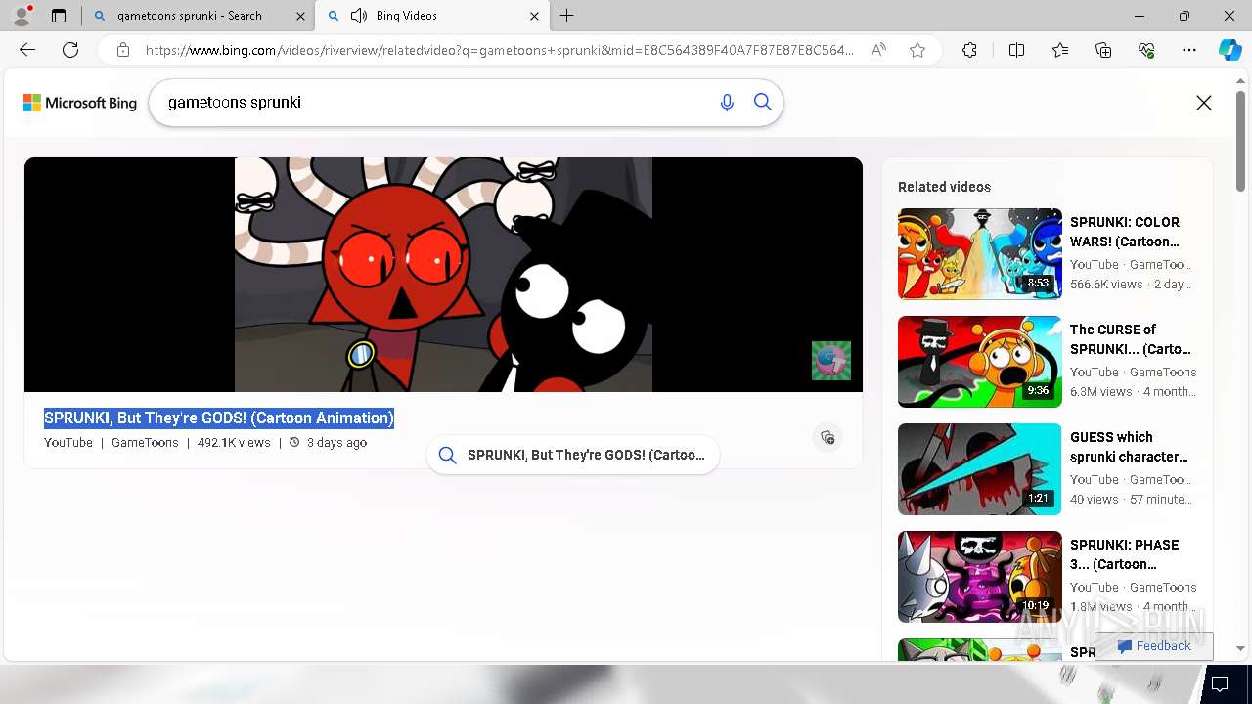Open tab actions menu icon
The height and width of the screenshot is (704, 1252).
pyautogui.click(x=59, y=16)
